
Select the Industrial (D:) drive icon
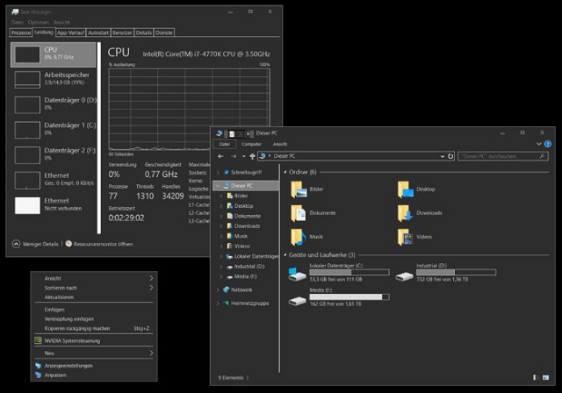pyautogui.click(x=404, y=276)
